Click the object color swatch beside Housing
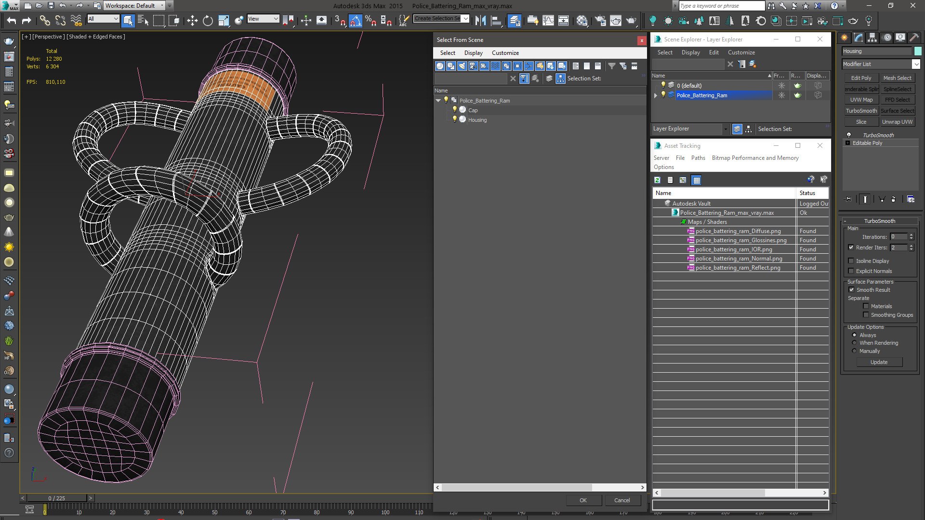Screen dimensions: 925x520 [918, 51]
